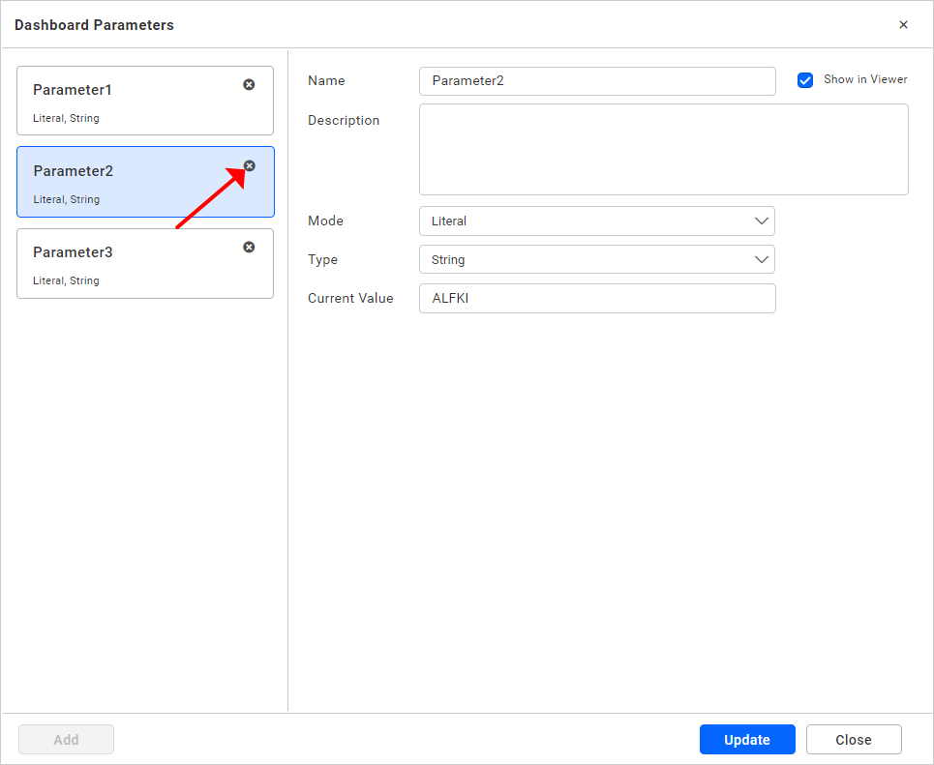This screenshot has width=934, height=765.
Task: Click the Type dropdown chevron icon
Action: 761,259
